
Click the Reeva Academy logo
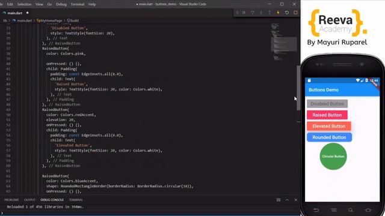pyautogui.click(x=337, y=23)
